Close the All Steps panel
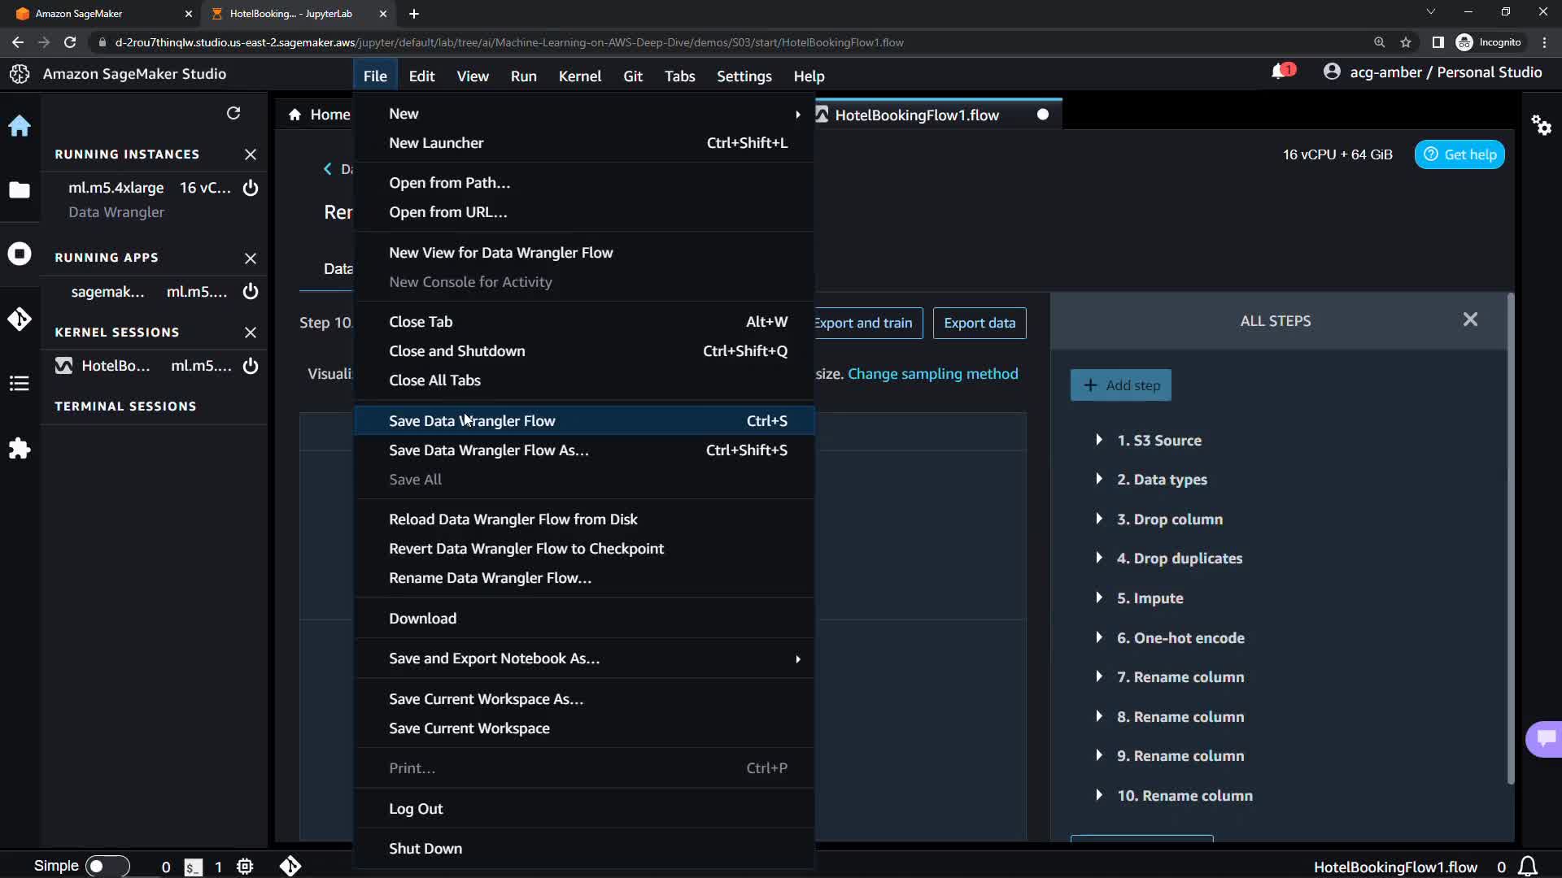The image size is (1562, 878). (x=1470, y=319)
